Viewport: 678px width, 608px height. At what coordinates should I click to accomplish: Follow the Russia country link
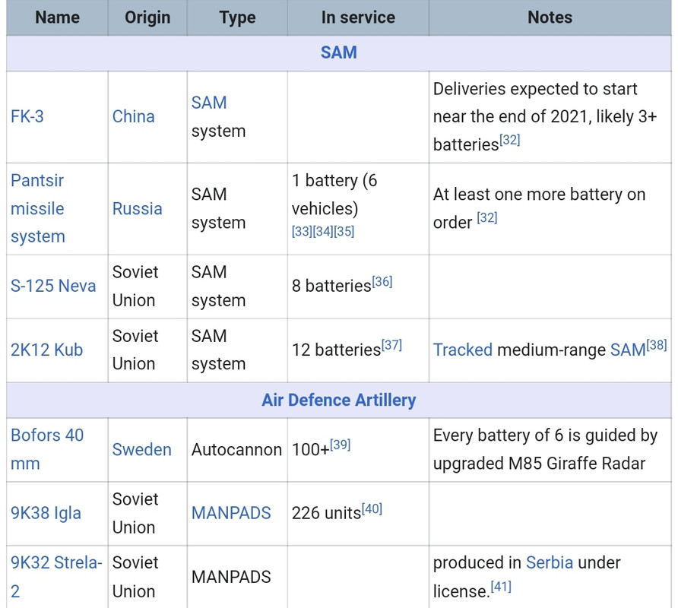[137, 209]
